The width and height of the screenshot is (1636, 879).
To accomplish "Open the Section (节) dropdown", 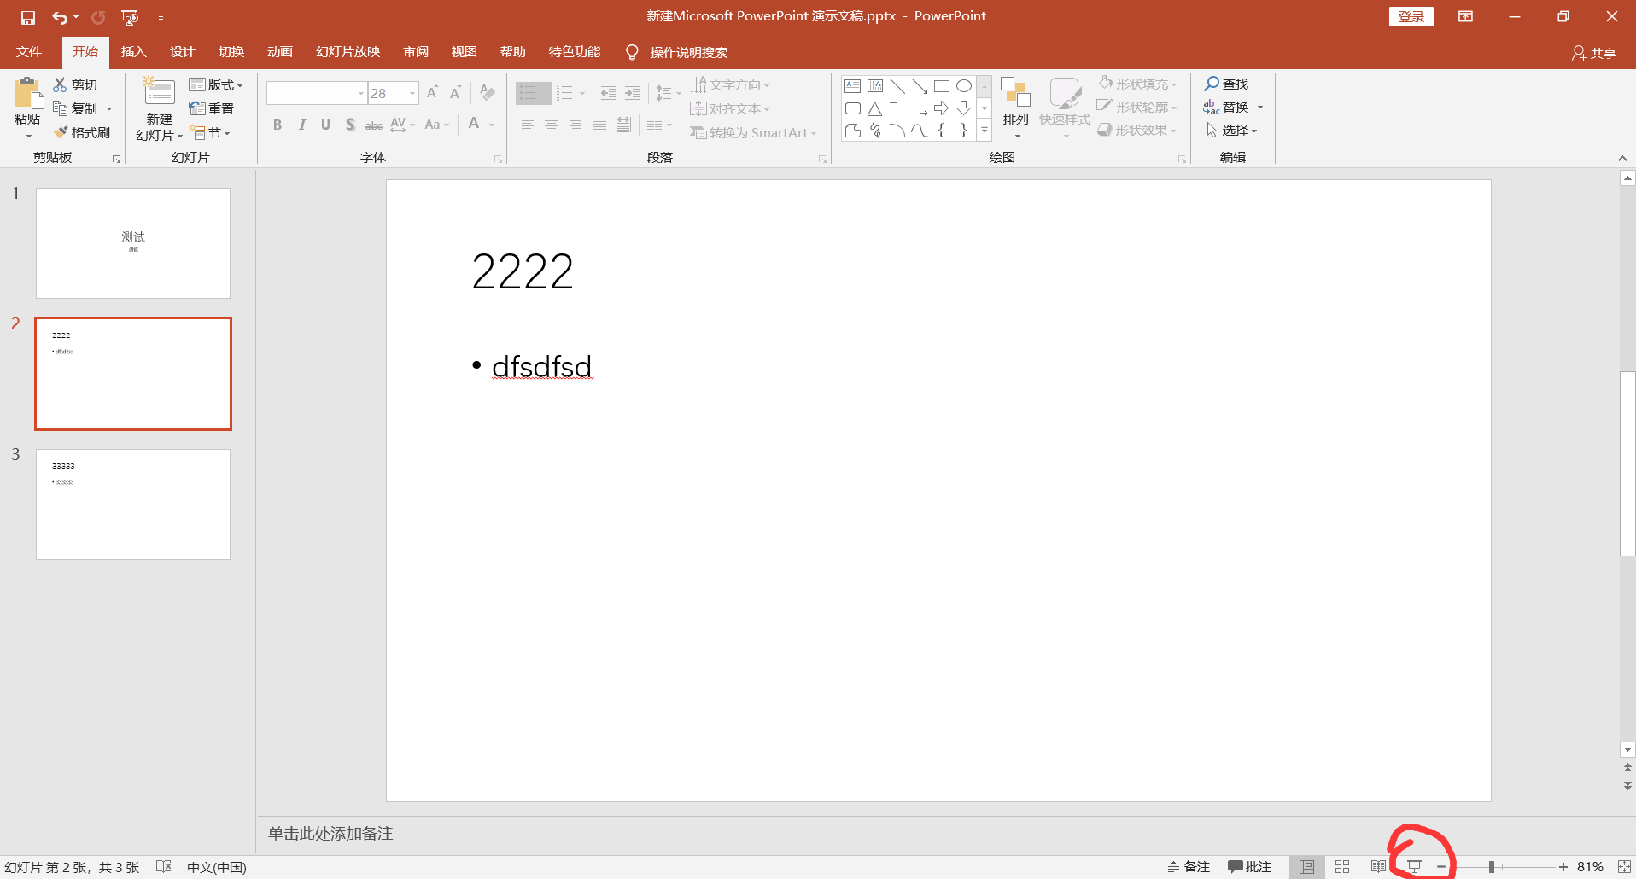I will pos(210,132).
